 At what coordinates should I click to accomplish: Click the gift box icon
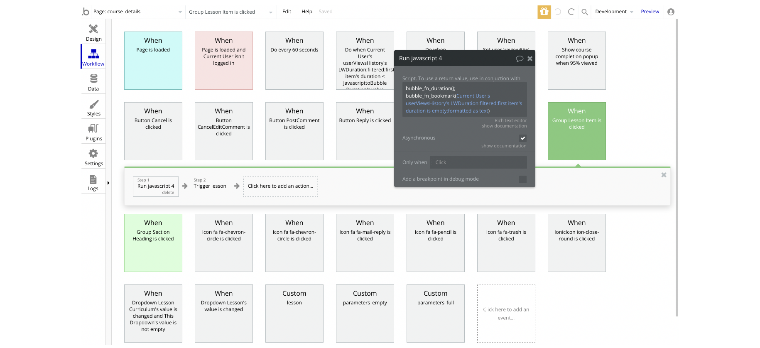(544, 12)
